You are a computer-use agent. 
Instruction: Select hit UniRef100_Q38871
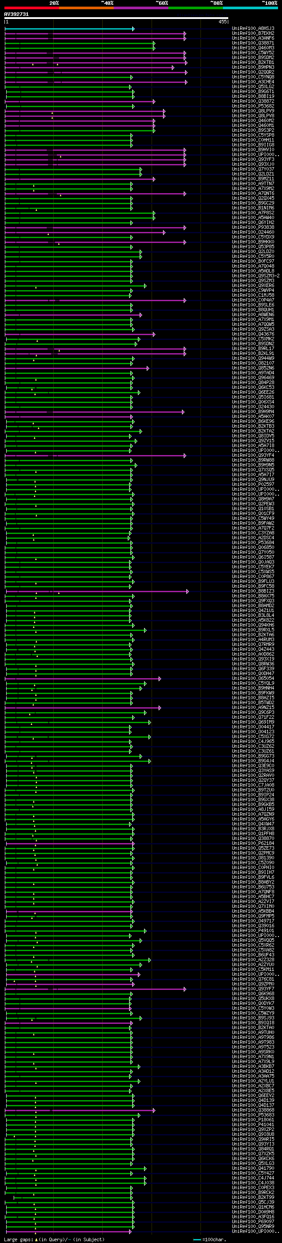(x=253, y=43)
